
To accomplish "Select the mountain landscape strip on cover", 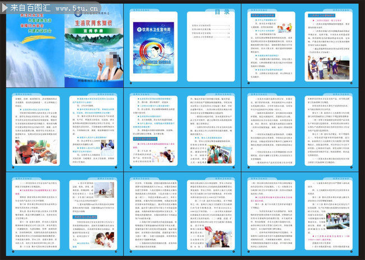I will tap(94, 39).
